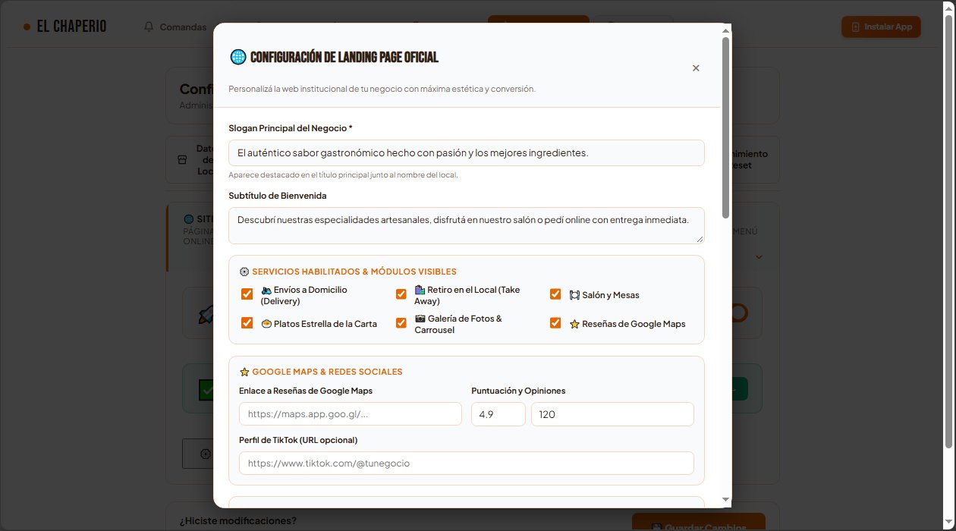
Task: Click the globe icon in dialog title
Action: 238,57
